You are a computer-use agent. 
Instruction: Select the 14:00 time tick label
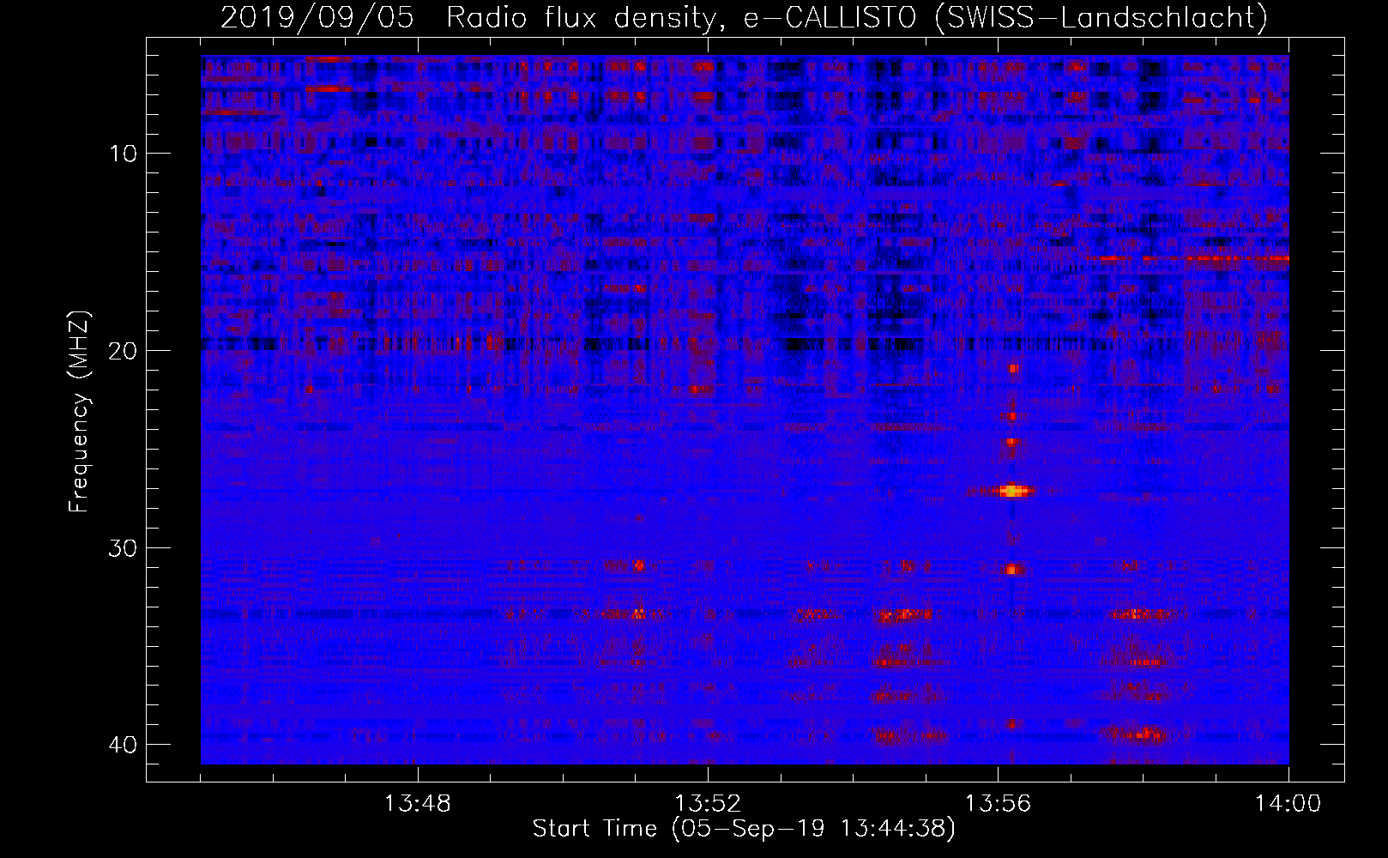pos(1288,804)
